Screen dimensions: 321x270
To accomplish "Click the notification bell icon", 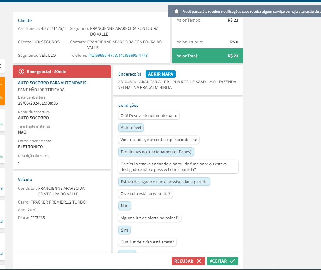I will [x=177, y=12].
